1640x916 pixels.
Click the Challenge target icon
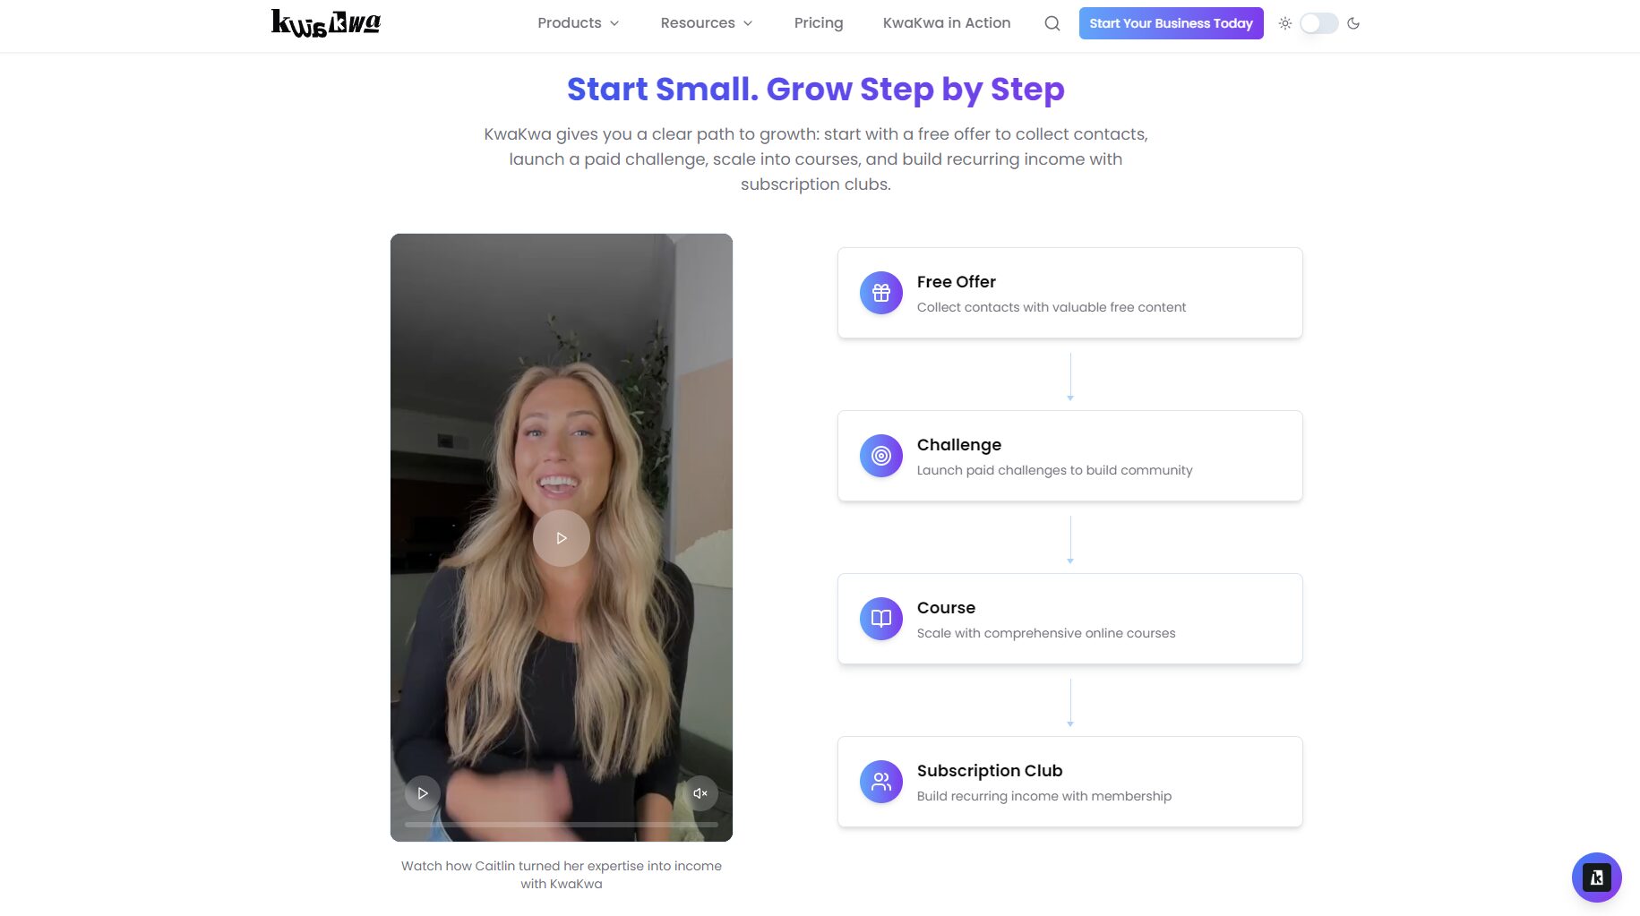(x=881, y=456)
